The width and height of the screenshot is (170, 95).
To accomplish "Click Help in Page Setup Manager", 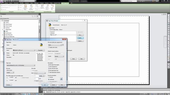I will pos(81,59).
